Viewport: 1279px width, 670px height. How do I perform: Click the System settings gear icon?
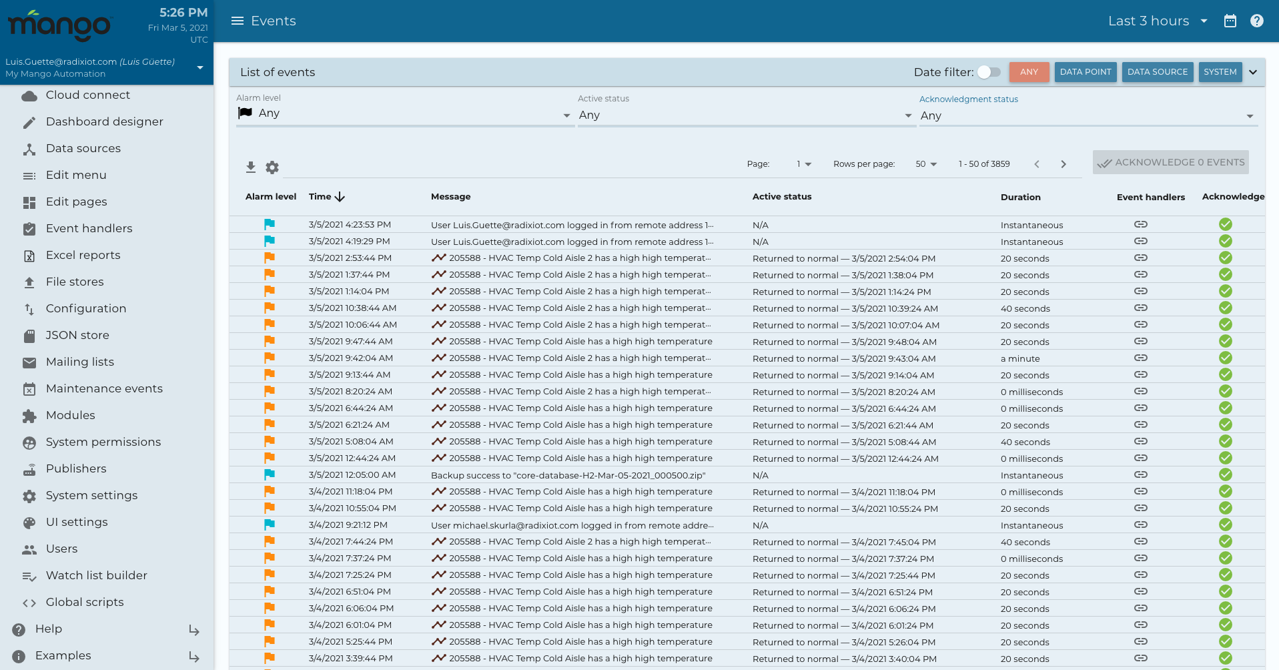pyautogui.click(x=29, y=496)
